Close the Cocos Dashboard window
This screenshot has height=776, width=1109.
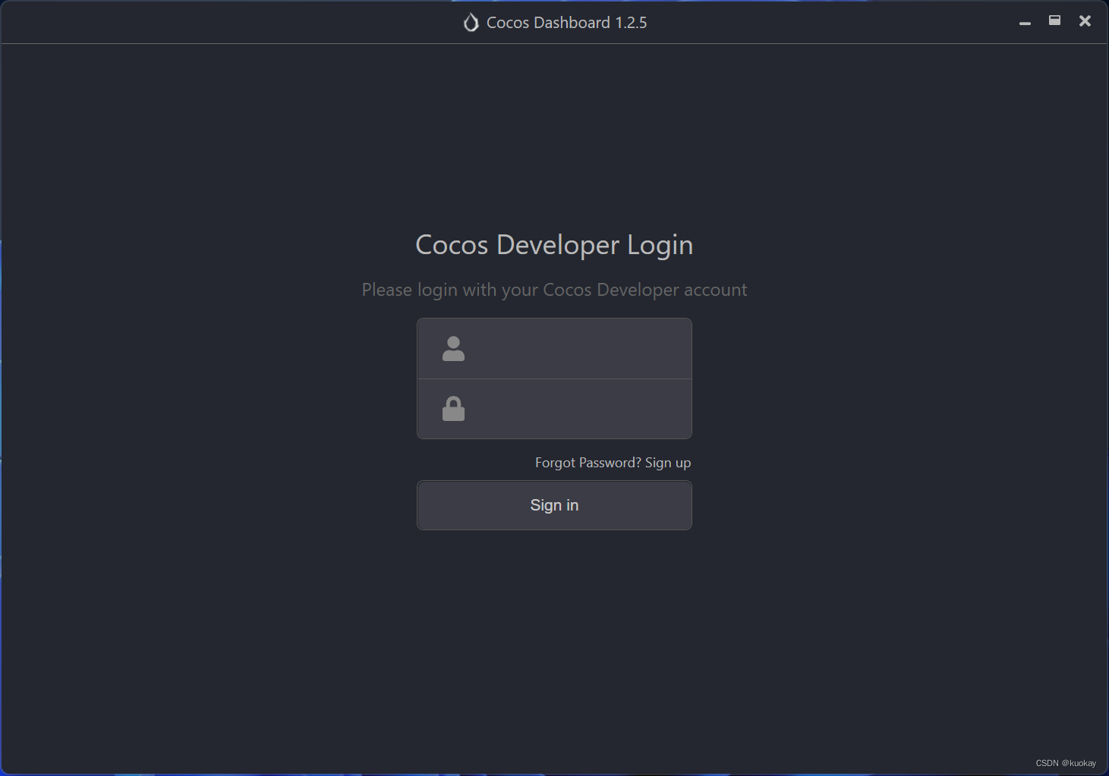click(x=1085, y=21)
